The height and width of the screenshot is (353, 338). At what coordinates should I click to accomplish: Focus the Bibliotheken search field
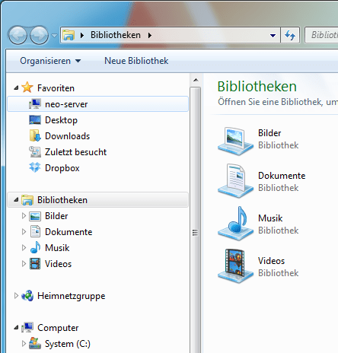[321, 35]
